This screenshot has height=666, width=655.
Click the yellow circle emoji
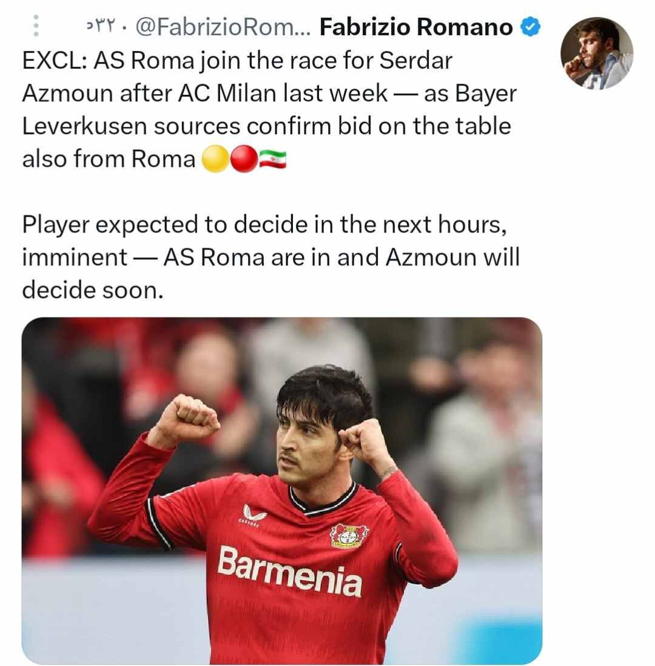click(x=215, y=159)
